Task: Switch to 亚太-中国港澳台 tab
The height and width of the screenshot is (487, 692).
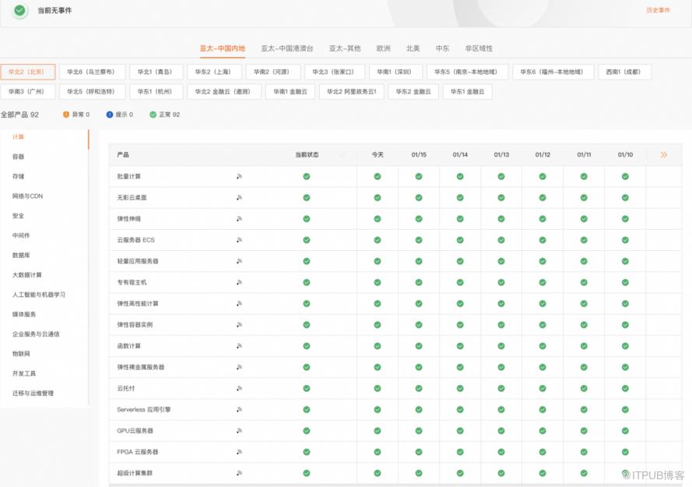Action: [x=287, y=48]
